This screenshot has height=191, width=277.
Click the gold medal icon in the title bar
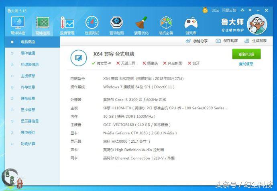205,10
